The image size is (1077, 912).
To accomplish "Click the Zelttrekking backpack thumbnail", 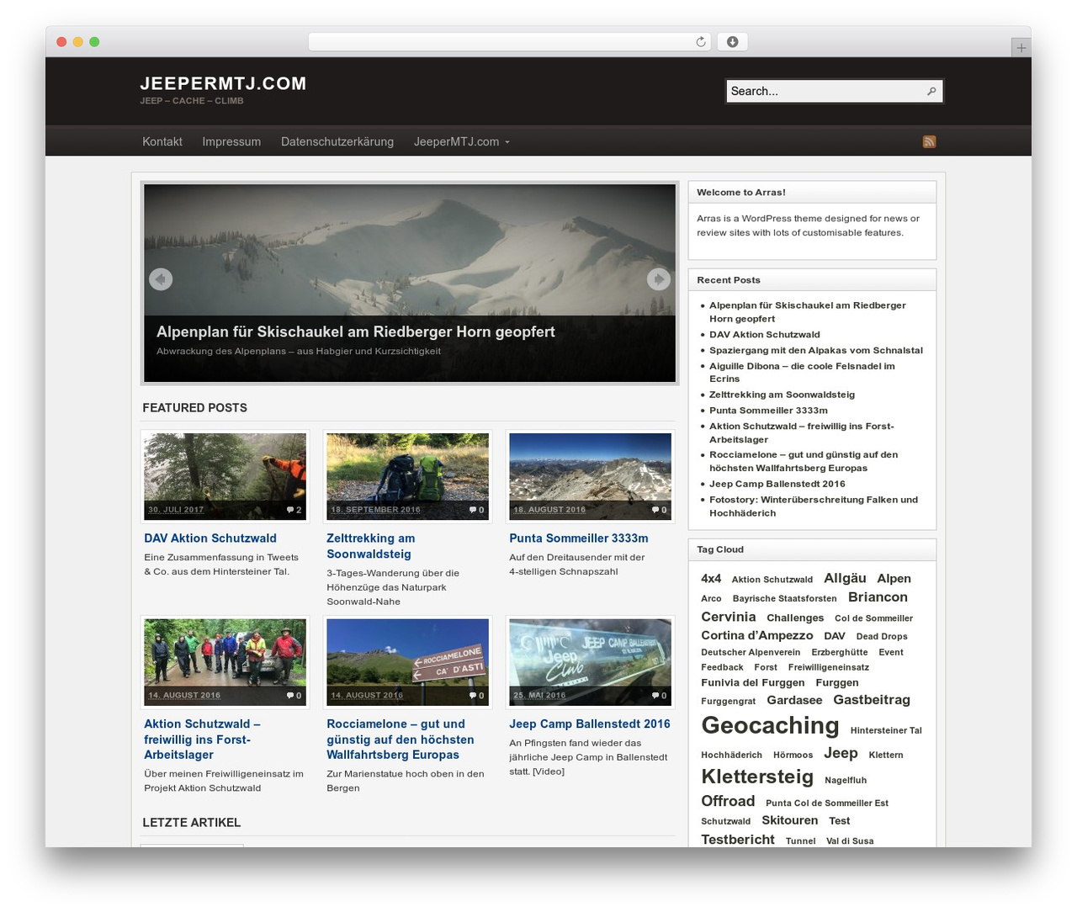I will 407,476.
